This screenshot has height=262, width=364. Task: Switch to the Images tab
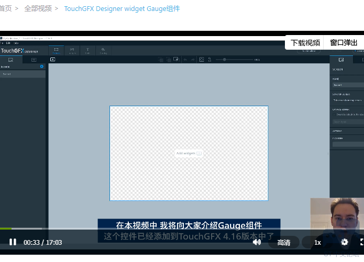point(72,51)
